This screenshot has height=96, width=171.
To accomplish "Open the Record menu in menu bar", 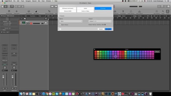I will [34, 1].
